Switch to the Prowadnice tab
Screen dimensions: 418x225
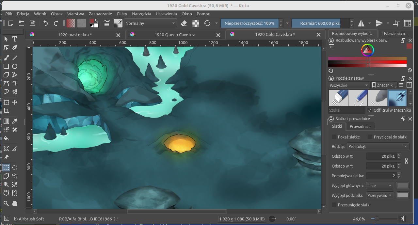click(360, 126)
